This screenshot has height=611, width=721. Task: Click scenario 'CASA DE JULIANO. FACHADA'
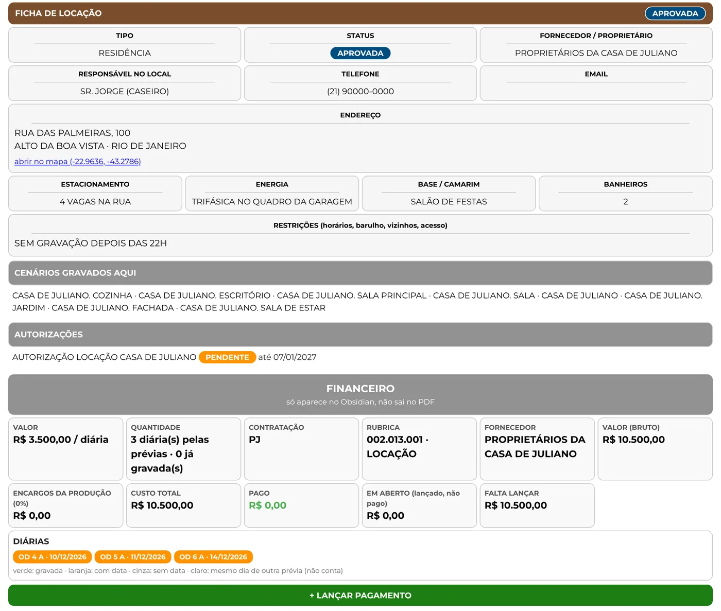coord(113,308)
